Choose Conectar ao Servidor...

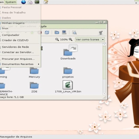[18, 52]
